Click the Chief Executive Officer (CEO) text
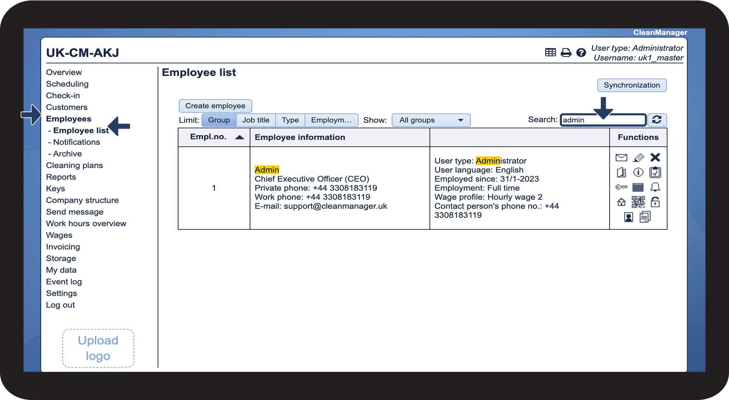Image resolution: width=729 pixels, height=400 pixels. coord(312,179)
